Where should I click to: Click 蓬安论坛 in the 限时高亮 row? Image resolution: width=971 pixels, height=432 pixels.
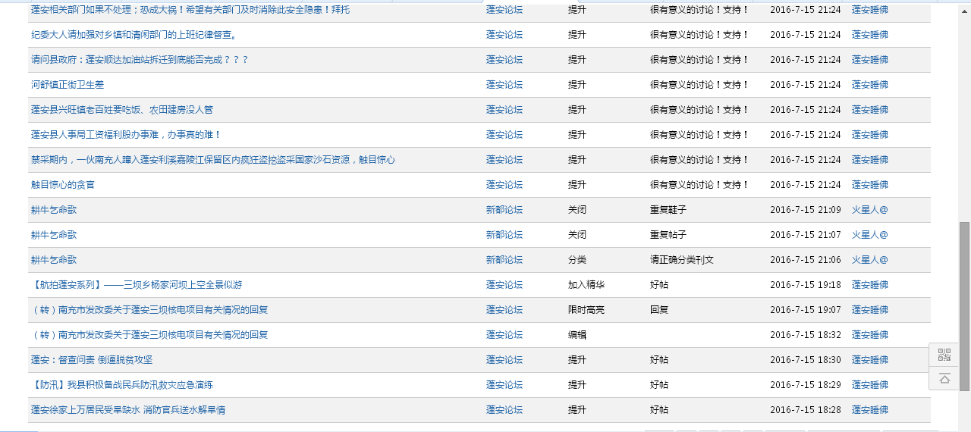(x=504, y=310)
